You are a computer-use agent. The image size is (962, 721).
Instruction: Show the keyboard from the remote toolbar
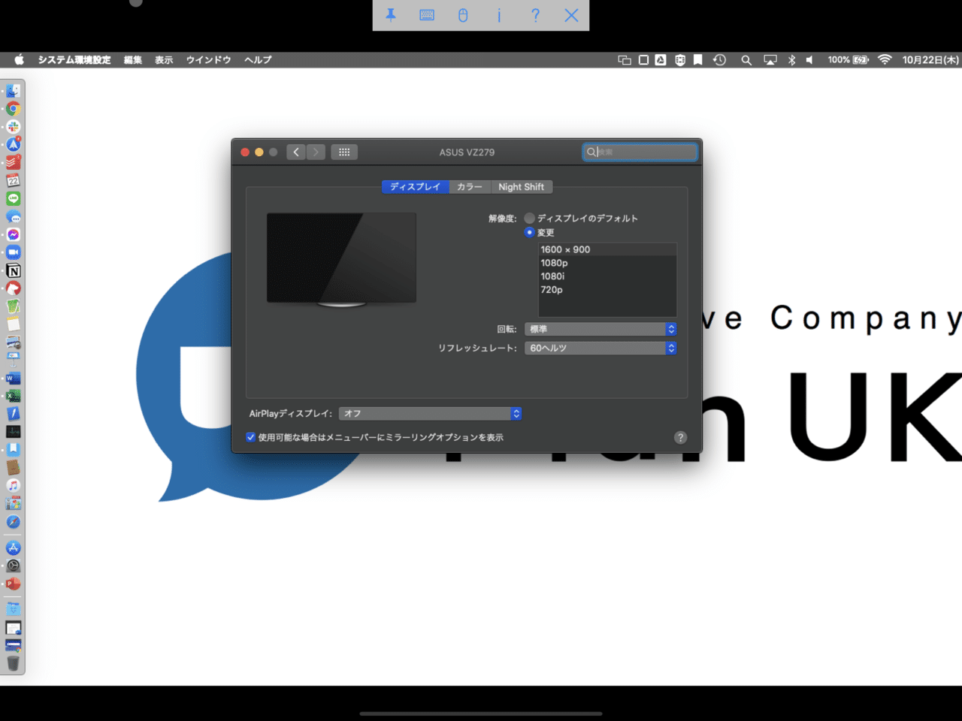coord(427,15)
